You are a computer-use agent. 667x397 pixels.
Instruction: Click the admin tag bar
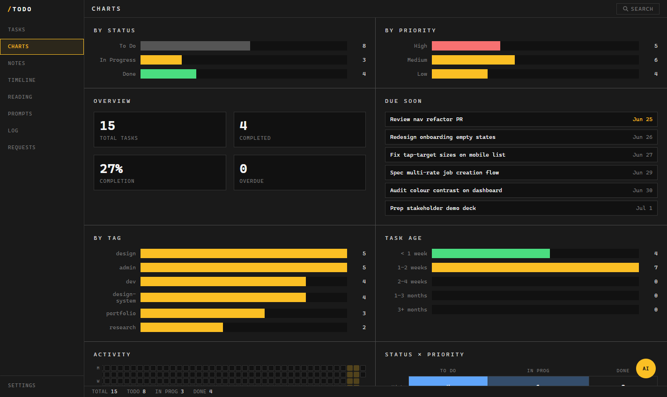244,267
